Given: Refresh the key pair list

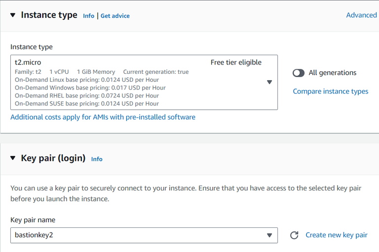Looking at the screenshot, I should (294, 235).
